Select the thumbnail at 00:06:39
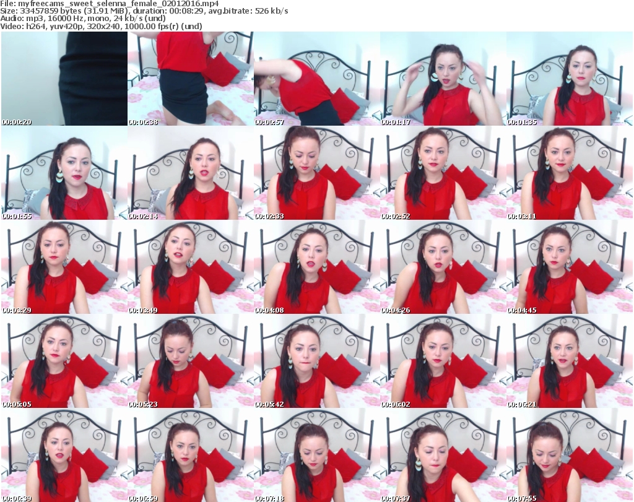This screenshot has height=502, width=634. coord(64,455)
